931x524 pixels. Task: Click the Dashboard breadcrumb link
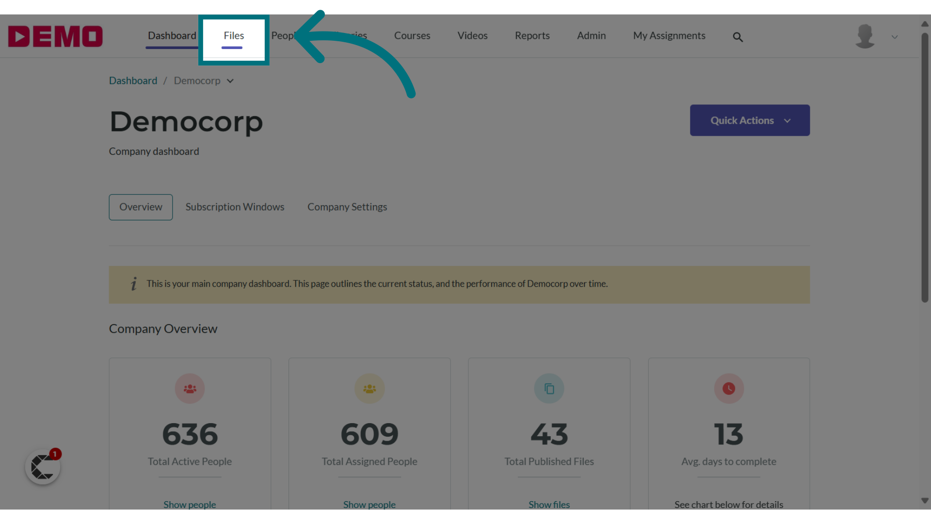click(133, 80)
